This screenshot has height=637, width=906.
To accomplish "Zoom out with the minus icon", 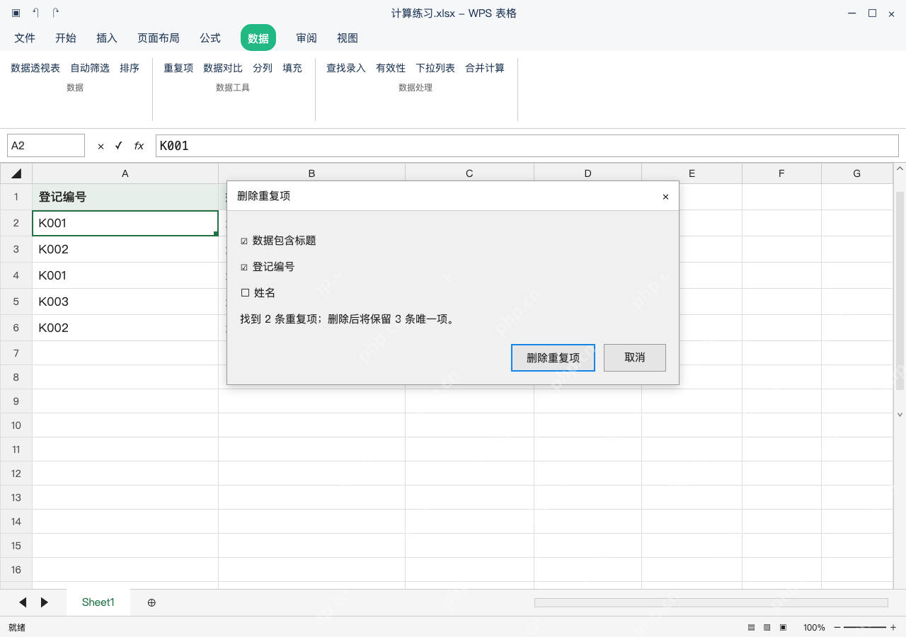I will coord(837,628).
